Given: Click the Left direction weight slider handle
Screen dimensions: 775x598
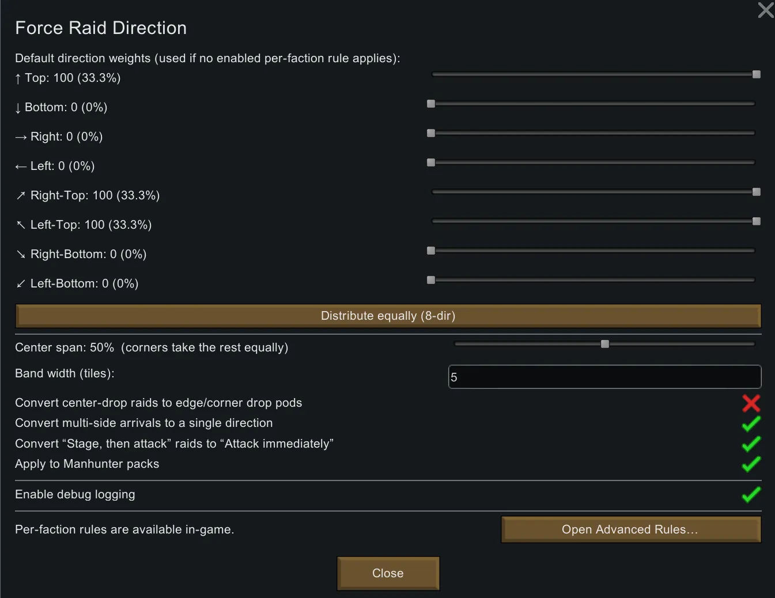Looking at the screenshot, I should (431, 162).
